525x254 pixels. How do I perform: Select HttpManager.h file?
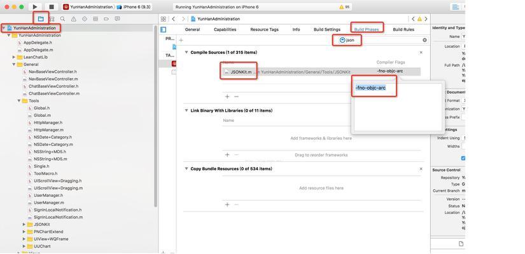click(x=48, y=123)
